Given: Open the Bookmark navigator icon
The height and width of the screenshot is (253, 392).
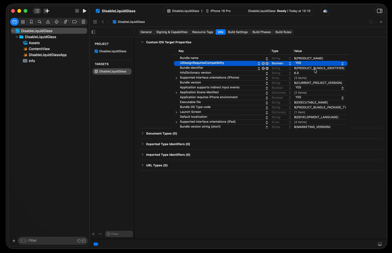Looking at the screenshot, I should pos(31,22).
